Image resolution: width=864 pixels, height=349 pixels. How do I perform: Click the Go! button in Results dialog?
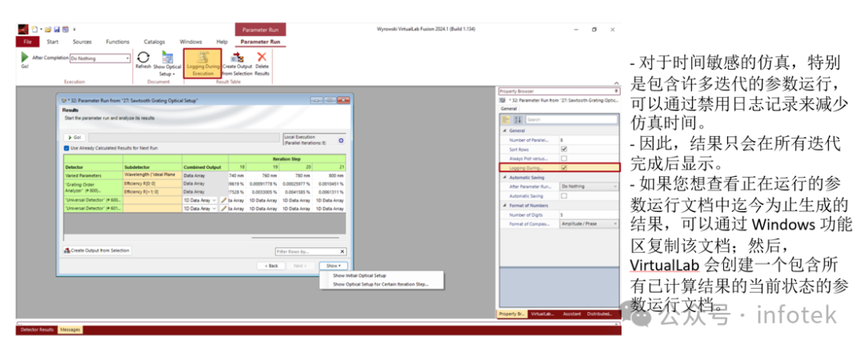pos(75,138)
